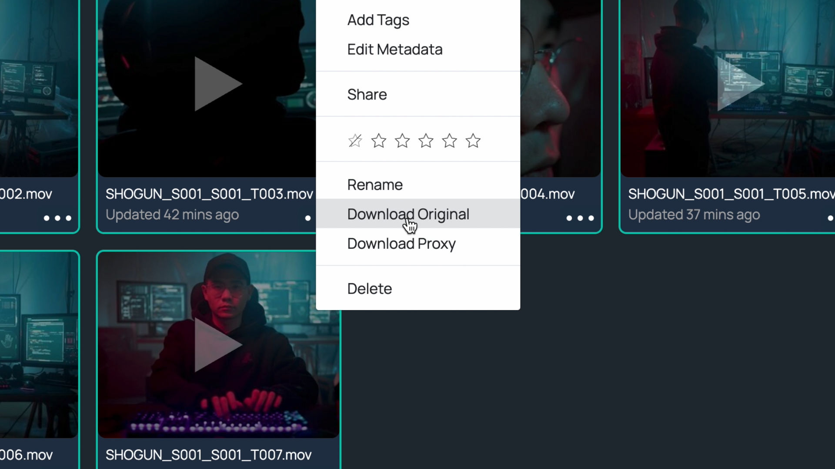The image size is (835, 469).
Task: Open the 006.mov clip thumbnail
Action: point(39,345)
